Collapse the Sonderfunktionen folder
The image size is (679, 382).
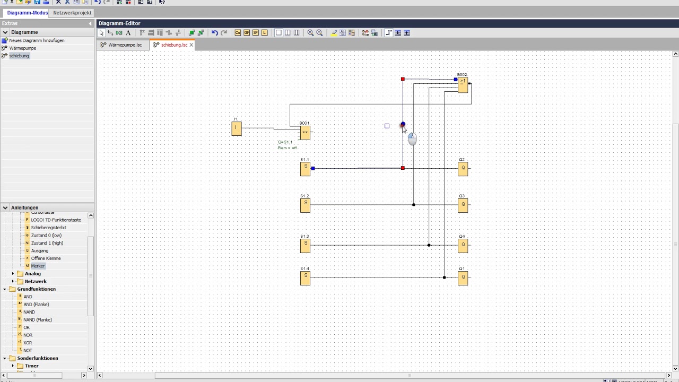tap(5, 358)
